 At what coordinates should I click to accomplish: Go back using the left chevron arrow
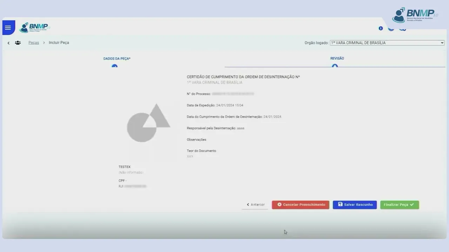tap(8, 43)
